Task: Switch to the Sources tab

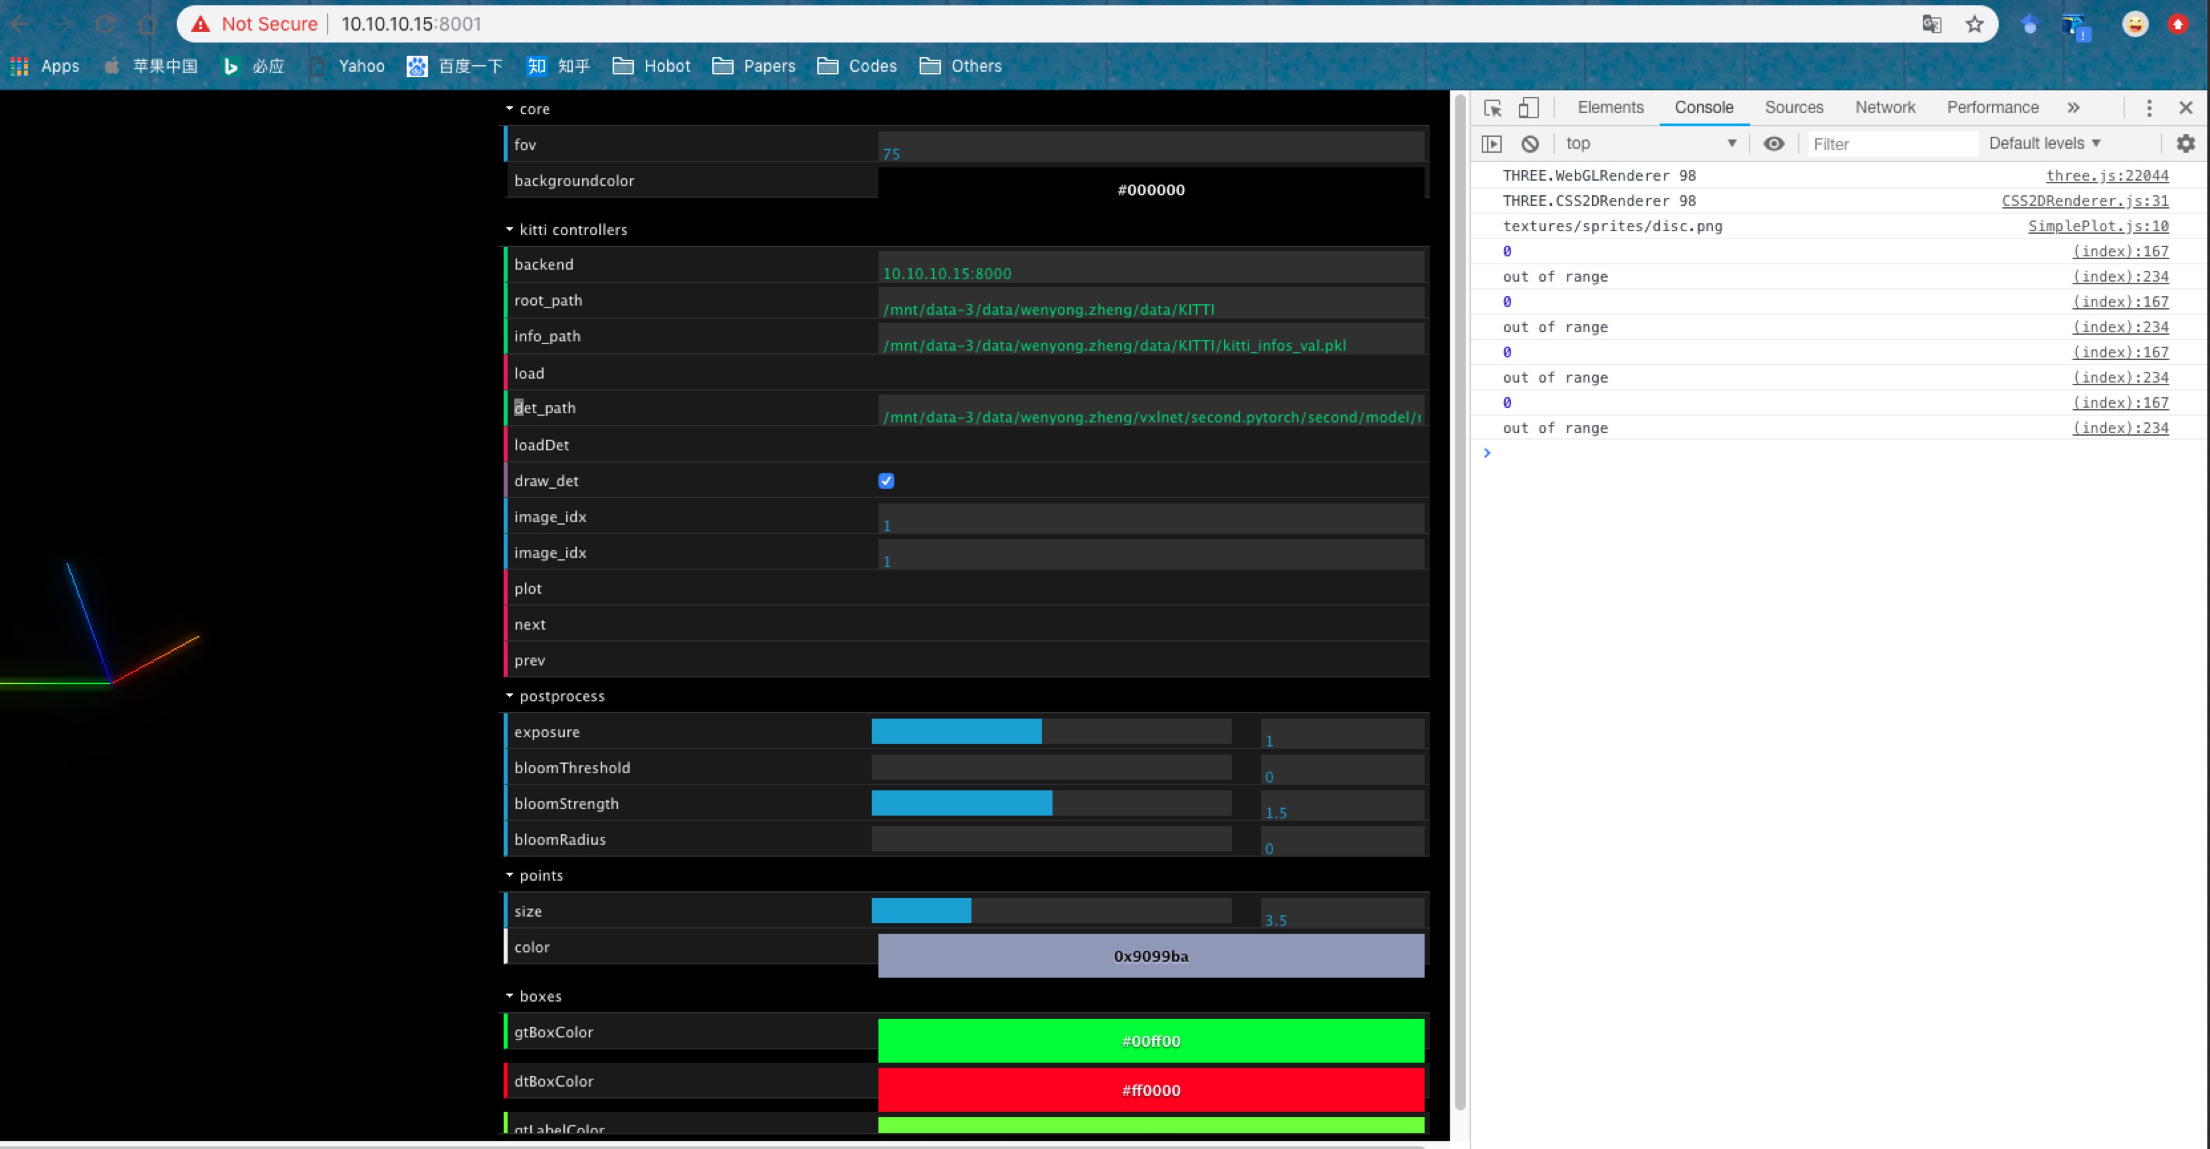Action: tap(1793, 107)
